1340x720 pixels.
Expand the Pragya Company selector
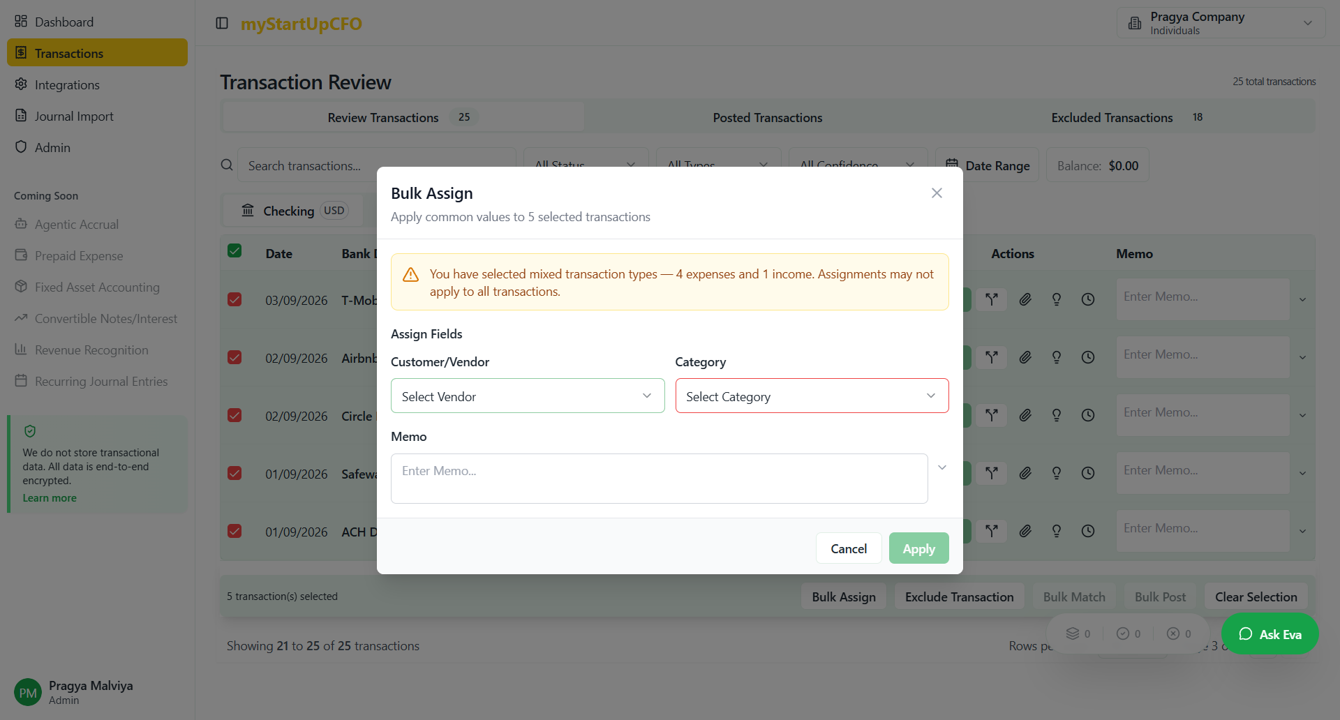pos(1220,23)
